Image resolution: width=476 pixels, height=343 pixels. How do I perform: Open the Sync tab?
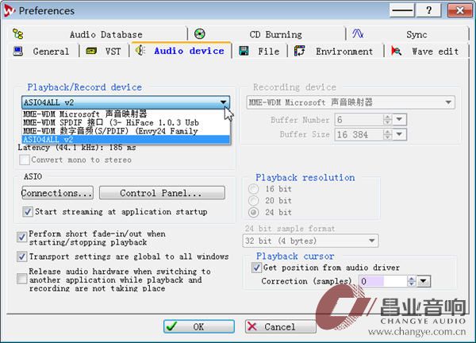point(409,34)
